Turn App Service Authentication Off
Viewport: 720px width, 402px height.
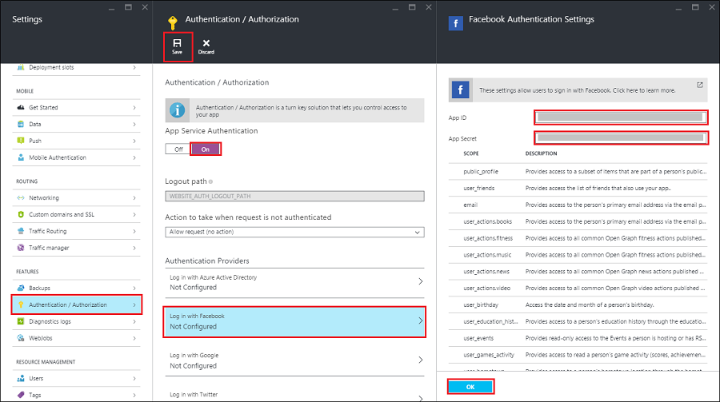(x=178, y=149)
